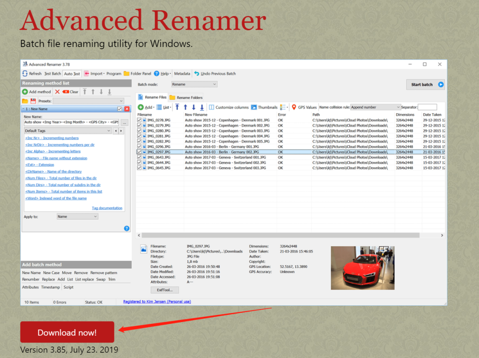Click the Download now! button

pyautogui.click(x=67, y=332)
